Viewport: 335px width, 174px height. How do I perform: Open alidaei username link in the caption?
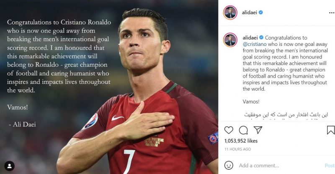(x=250, y=38)
